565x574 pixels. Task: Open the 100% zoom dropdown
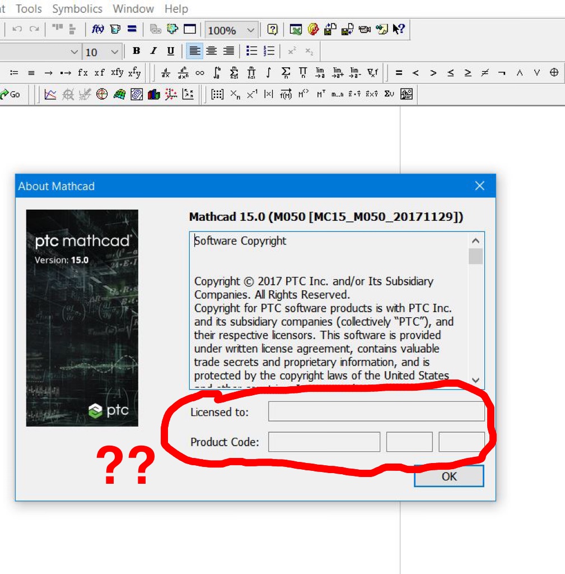pos(250,30)
